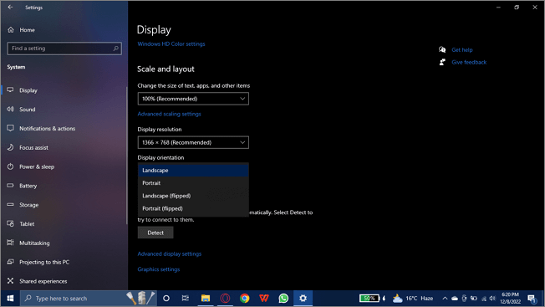Open the 1366 × 768 resolution dropdown
545x307 pixels.
pos(193,142)
